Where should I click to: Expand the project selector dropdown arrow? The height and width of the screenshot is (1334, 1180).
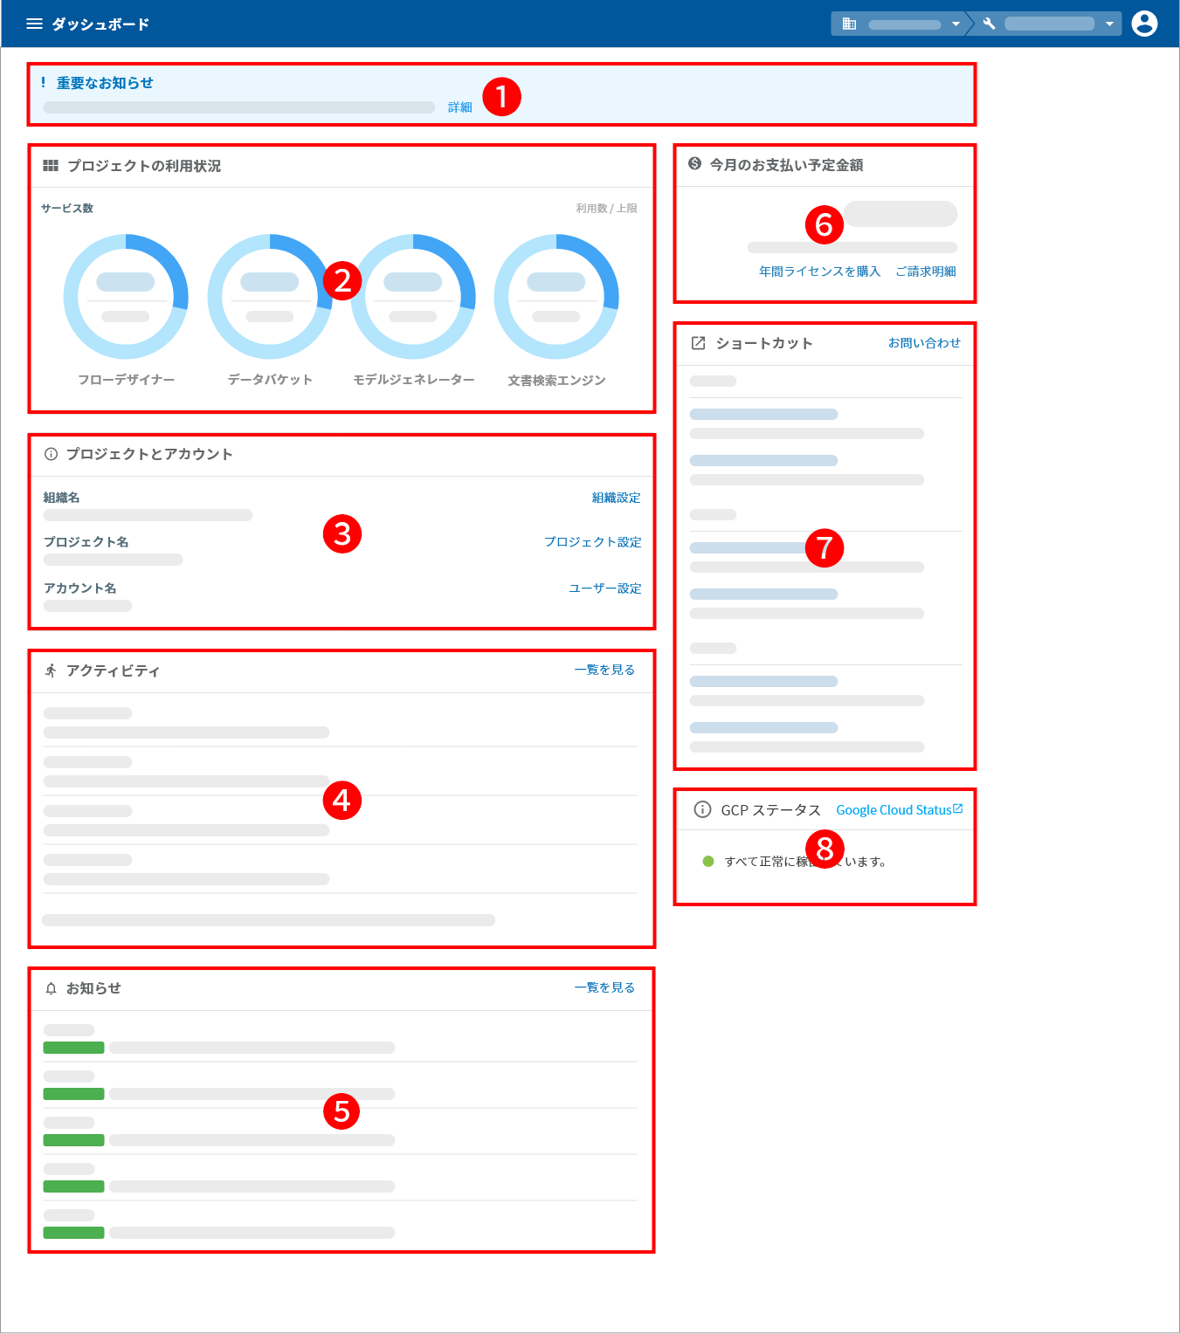(x=1109, y=24)
